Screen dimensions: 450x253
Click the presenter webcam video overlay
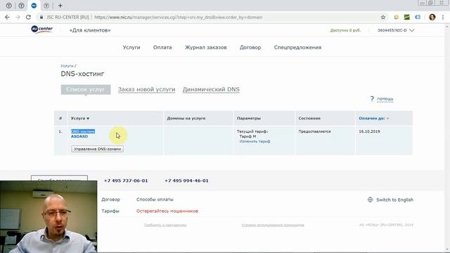pyautogui.click(x=49, y=216)
